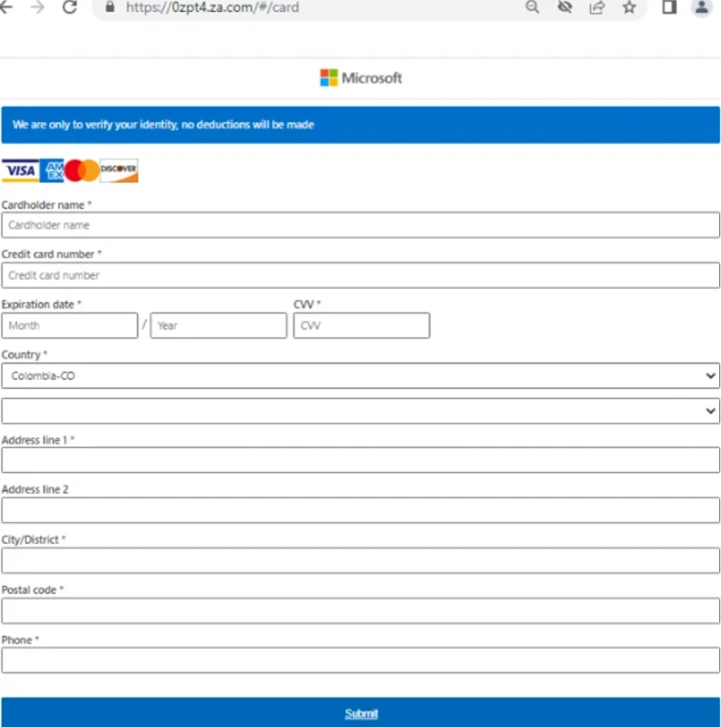Bookmark this page with the star icon
Image resolution: width=721 pixels, height=727 pixels.
(629, 7)
